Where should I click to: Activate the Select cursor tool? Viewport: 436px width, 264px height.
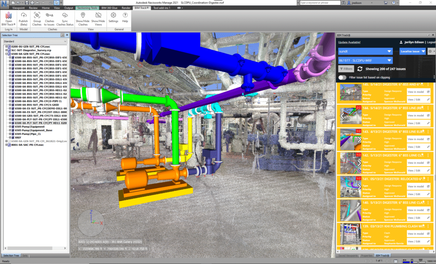pos(57,3)
